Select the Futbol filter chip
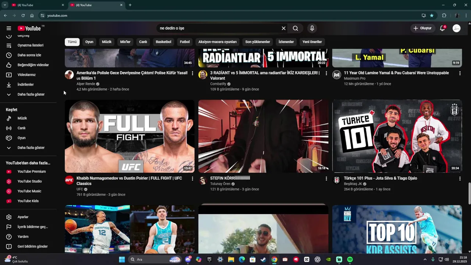The height and width of the screenshot is (265, 471). coord(185,42)
